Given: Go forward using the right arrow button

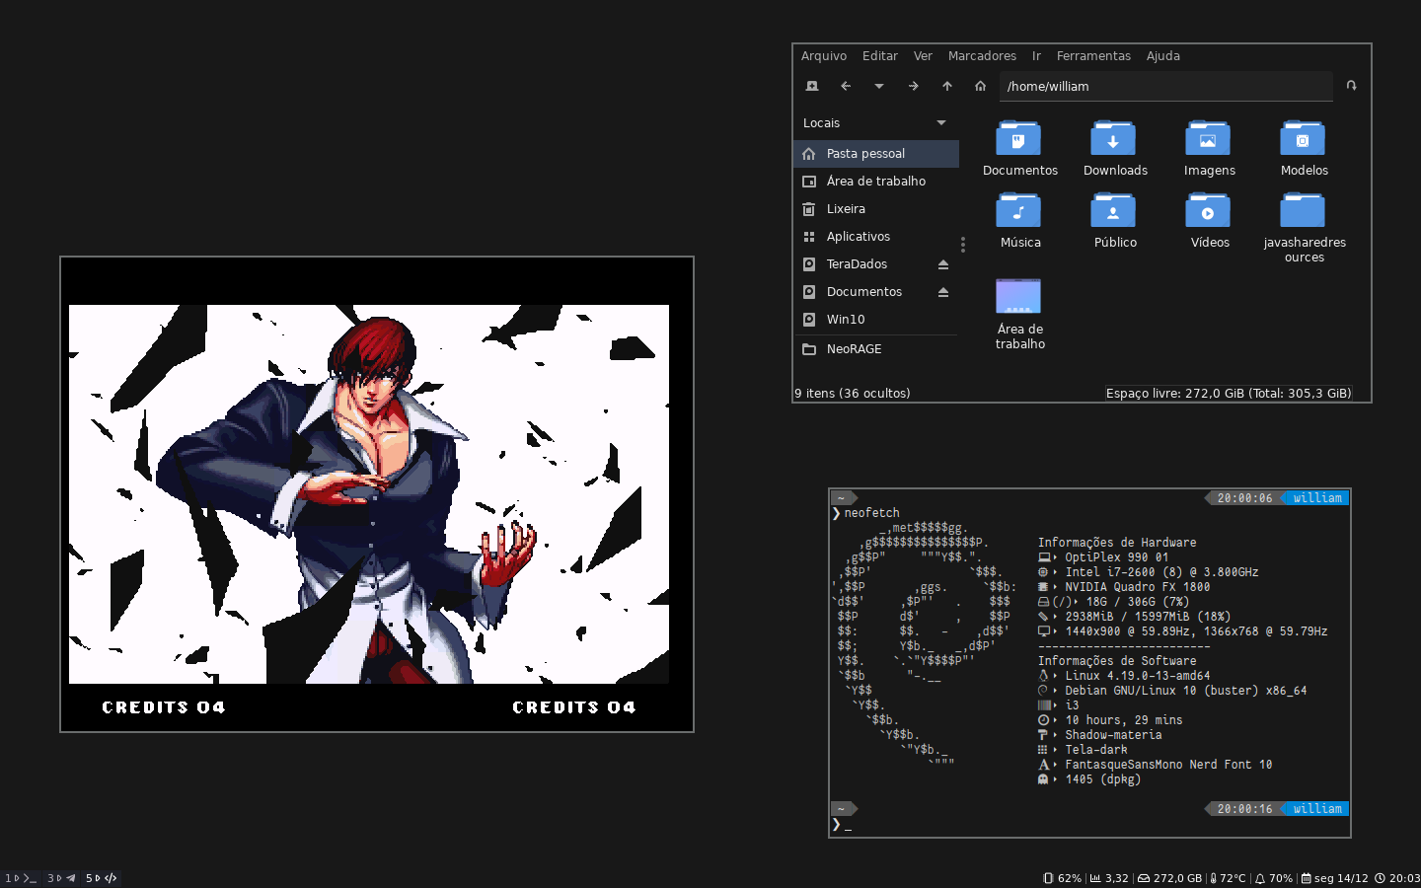Looking at the screenshot, I should (x=914, y=86).
